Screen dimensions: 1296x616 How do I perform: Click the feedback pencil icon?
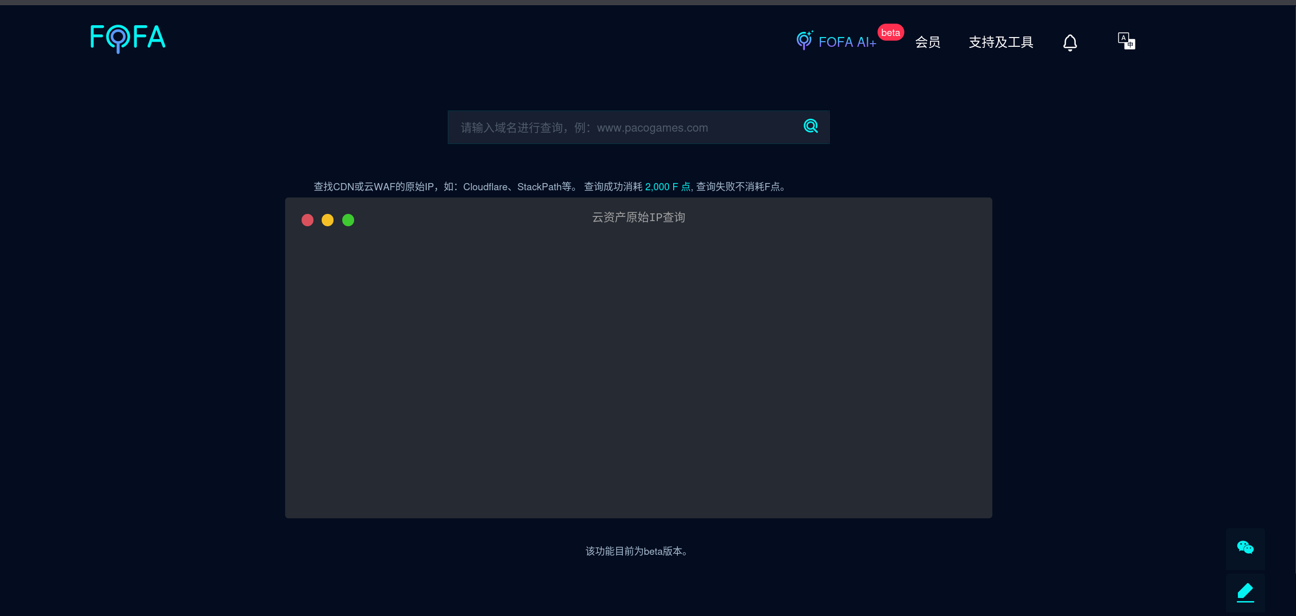click(1245, 592)
